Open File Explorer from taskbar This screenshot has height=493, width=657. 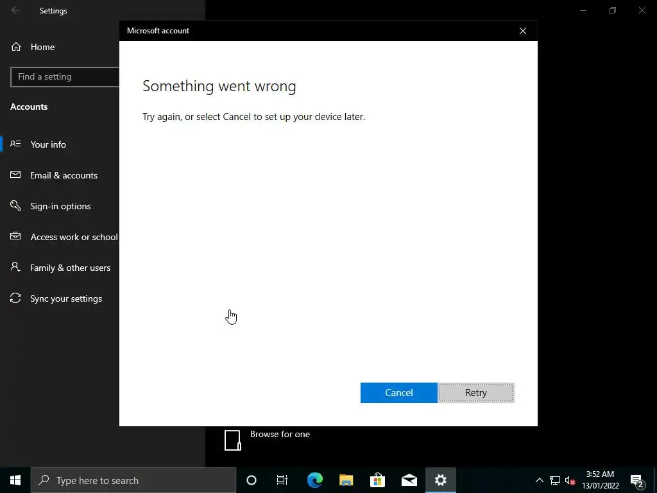pyautogui.click(x=346, y=480)
